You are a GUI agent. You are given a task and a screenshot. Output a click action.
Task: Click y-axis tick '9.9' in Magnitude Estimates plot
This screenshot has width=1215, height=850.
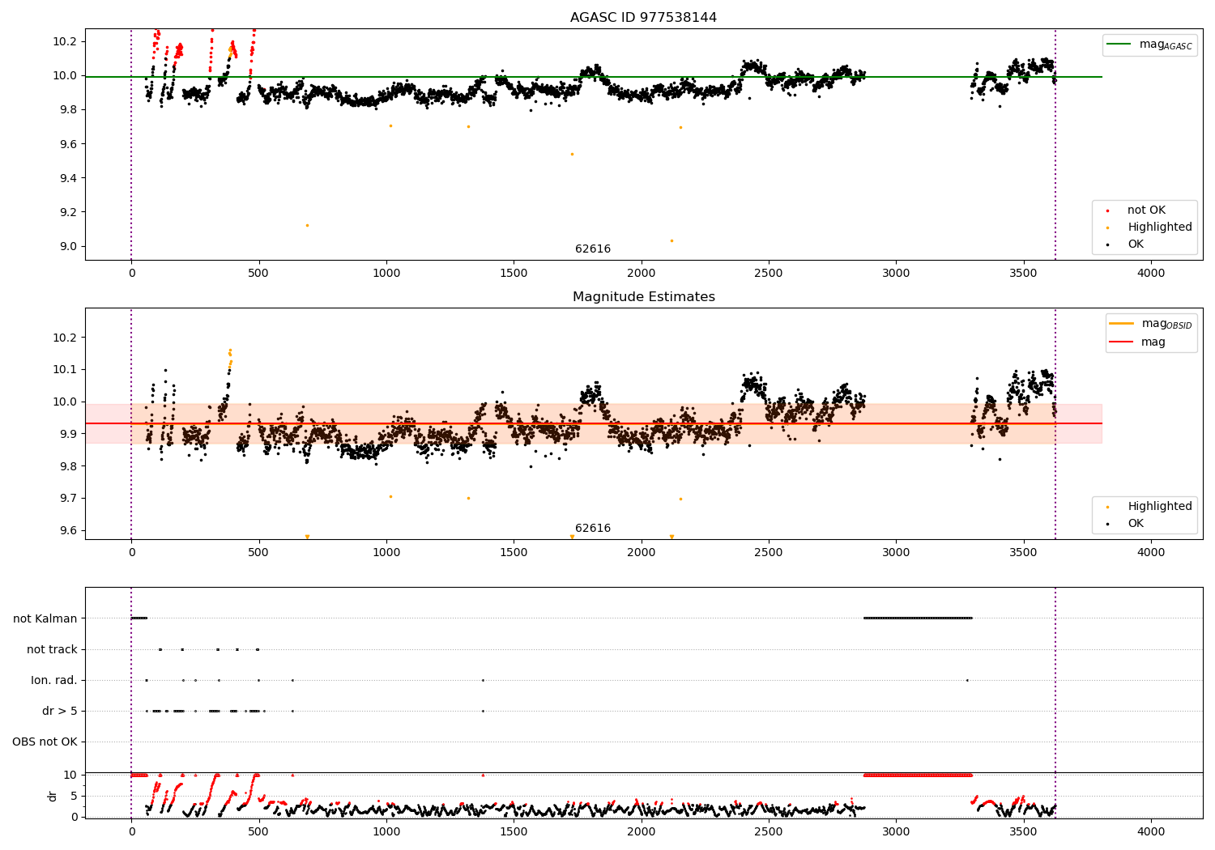click(68, 433)
